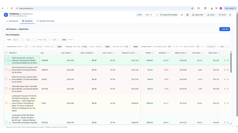The image size is (238, 133).
Task: Check the Porsche 911 Carrera 4 GTS row
Action: [x=6, y=69]
